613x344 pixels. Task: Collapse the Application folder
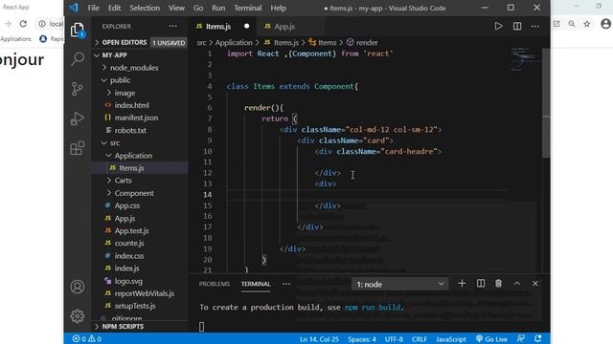pyautogui.click(x=133, y=155)
